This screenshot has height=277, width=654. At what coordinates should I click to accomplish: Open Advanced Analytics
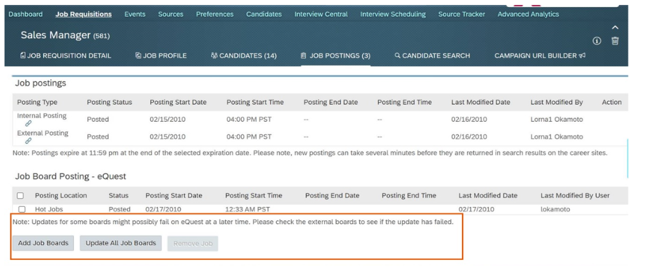coord(528,14)
